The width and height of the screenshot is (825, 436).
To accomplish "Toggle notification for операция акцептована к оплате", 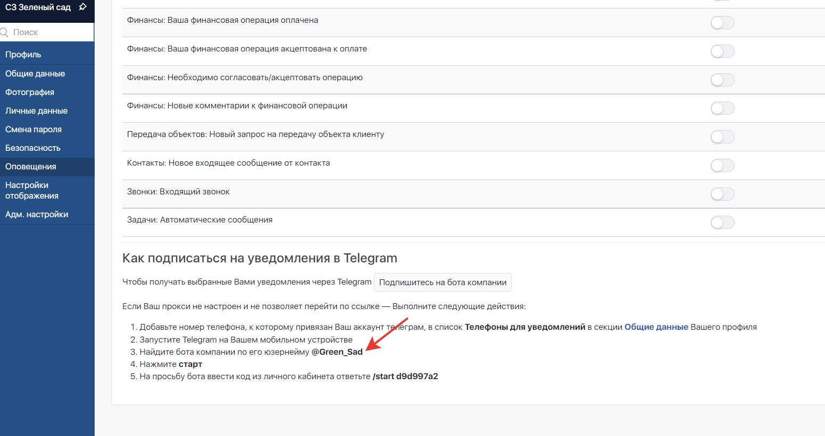I will (722, 52).
